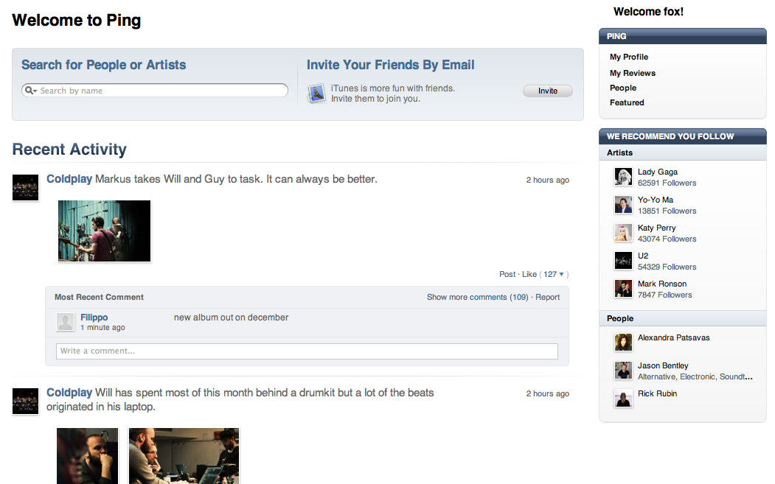The width and height of the screenshot is (775, 484).
Task: Click Alexandra Patsavas's avatar thumbnail
Action: [x=623, y=343]
